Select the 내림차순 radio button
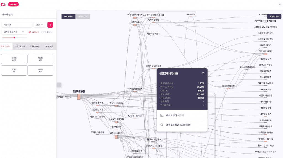 tap(30, 32)
